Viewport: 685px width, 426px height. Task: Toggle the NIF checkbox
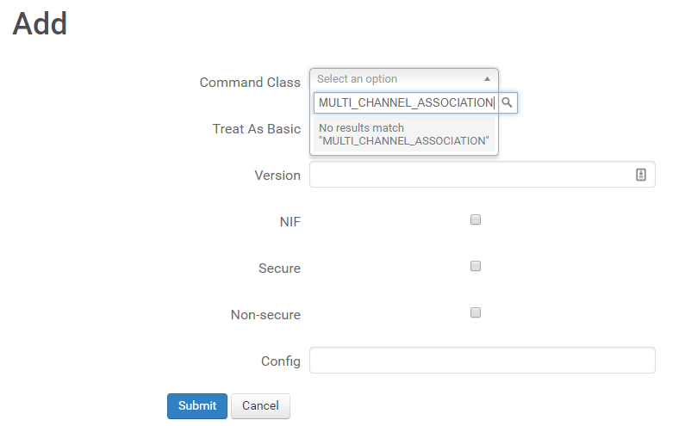476,220
